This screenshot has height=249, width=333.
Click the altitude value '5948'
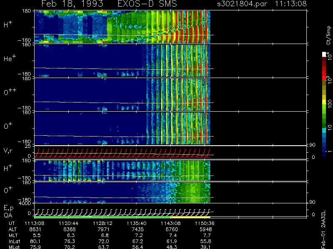coord(205,229)
